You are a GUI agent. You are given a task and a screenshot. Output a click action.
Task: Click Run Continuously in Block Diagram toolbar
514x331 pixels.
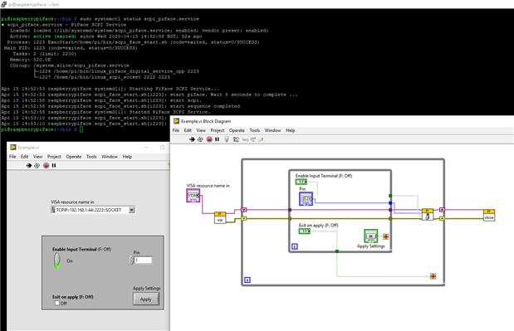tap(200, 139)
